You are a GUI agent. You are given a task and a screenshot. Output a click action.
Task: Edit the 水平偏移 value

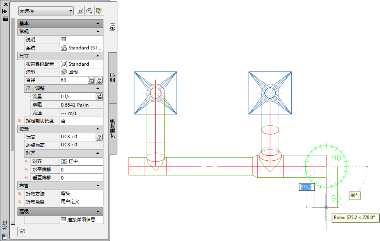point(81,170)
